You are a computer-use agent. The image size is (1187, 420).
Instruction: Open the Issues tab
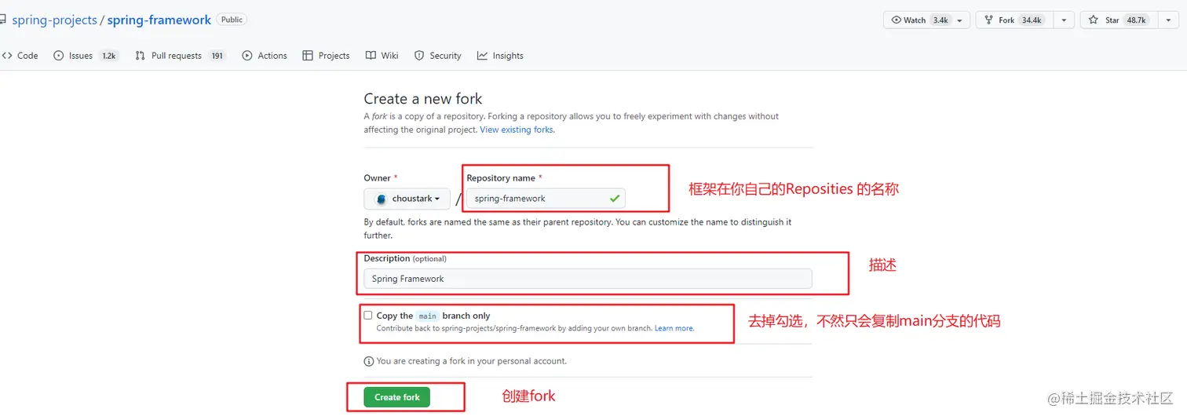click(86, 56)
